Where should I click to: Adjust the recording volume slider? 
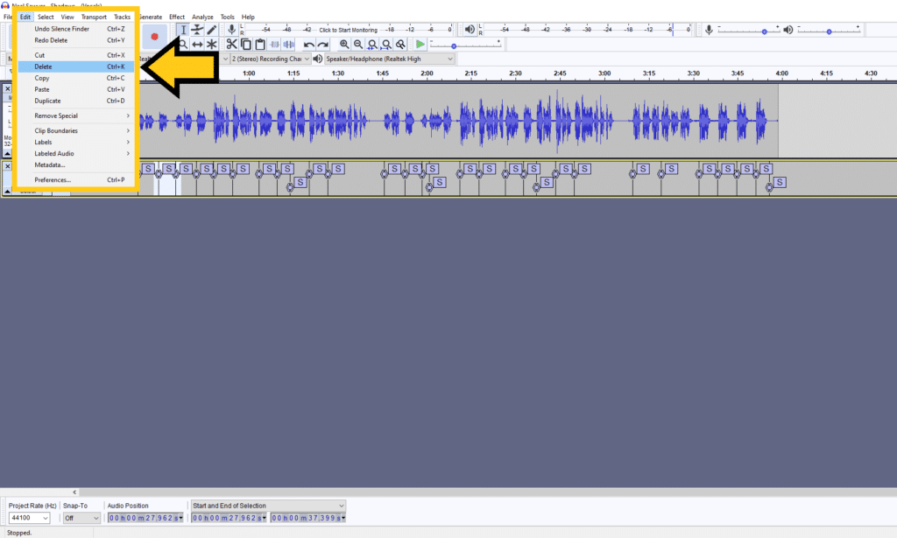tap(764, 29)
